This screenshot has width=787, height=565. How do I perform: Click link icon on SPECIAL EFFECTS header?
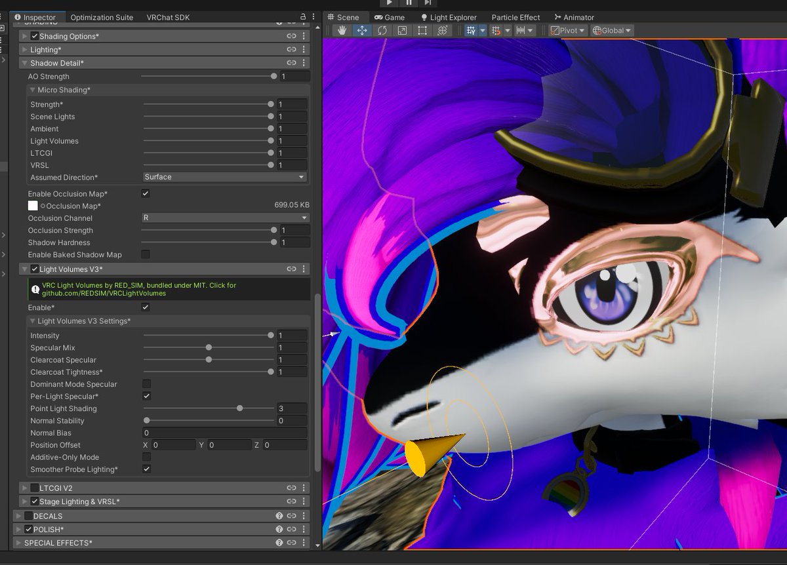tap(291, 543)
